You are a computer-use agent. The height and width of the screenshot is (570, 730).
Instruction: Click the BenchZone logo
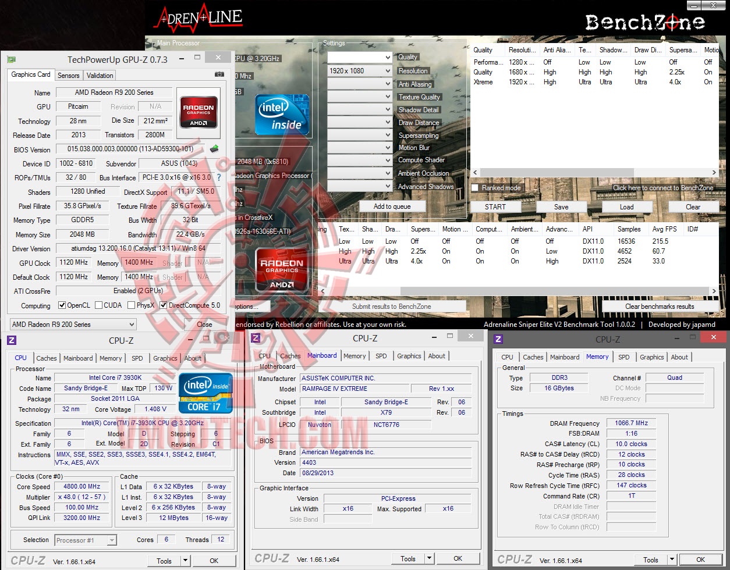[644, 22]
